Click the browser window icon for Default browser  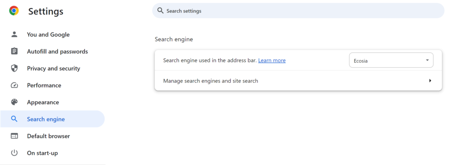14,136
